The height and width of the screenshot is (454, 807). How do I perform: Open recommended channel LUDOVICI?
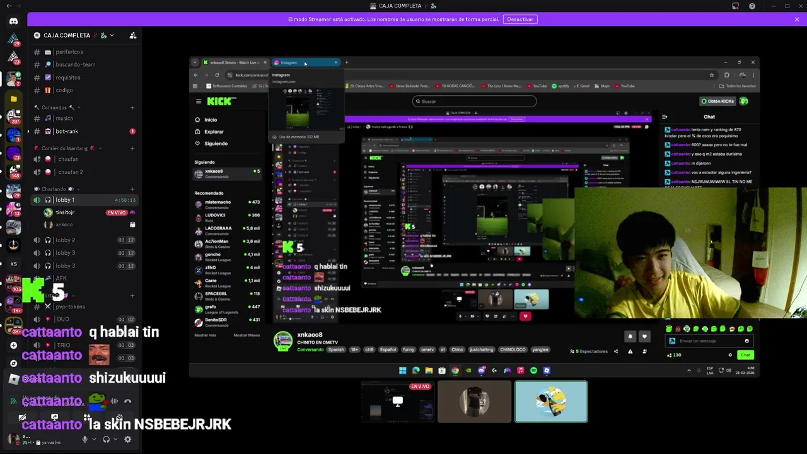tap(227, 218)
